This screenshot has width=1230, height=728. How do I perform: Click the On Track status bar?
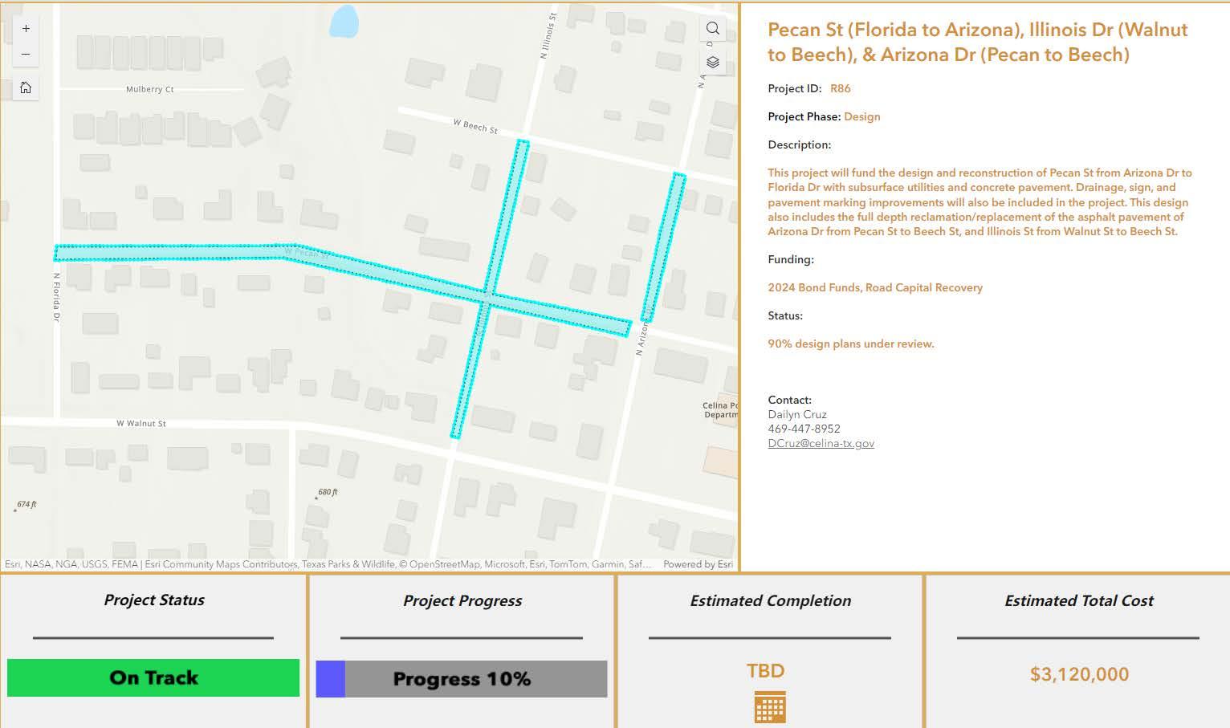[x=153, y=677]
